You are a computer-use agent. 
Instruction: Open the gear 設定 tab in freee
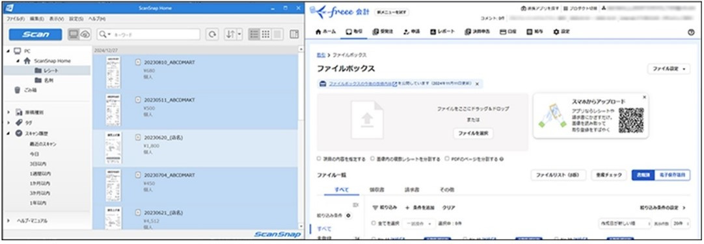tap(562, 32)
